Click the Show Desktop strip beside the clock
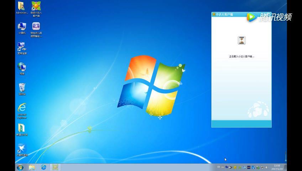 [x=285, y=167]
